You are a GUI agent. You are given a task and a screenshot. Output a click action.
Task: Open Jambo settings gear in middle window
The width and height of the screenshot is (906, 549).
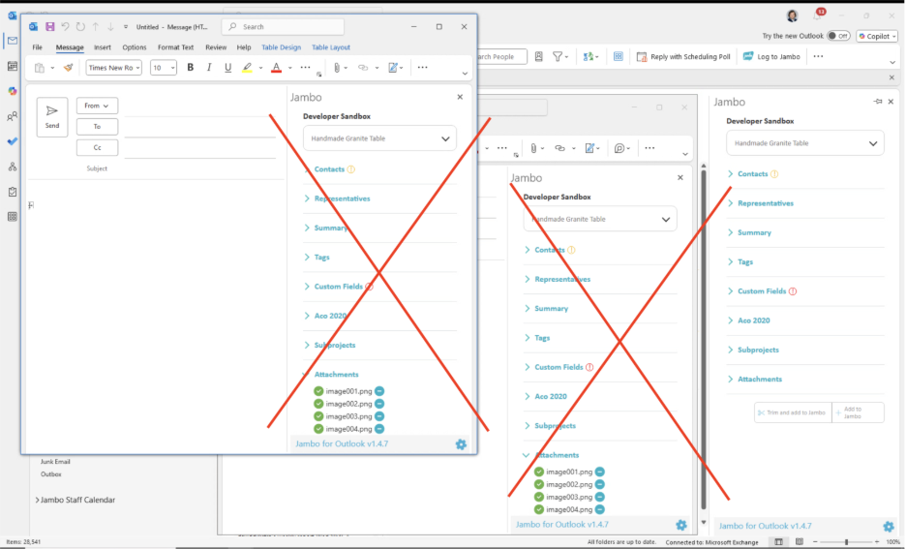click(681, 525)
